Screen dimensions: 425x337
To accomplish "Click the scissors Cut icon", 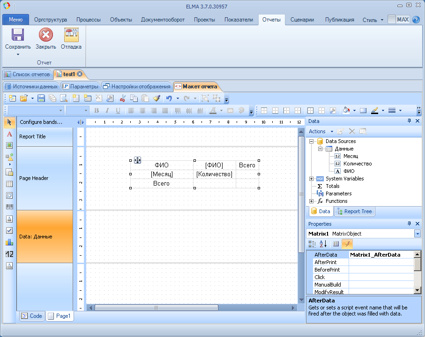I will tap(123, 98).
